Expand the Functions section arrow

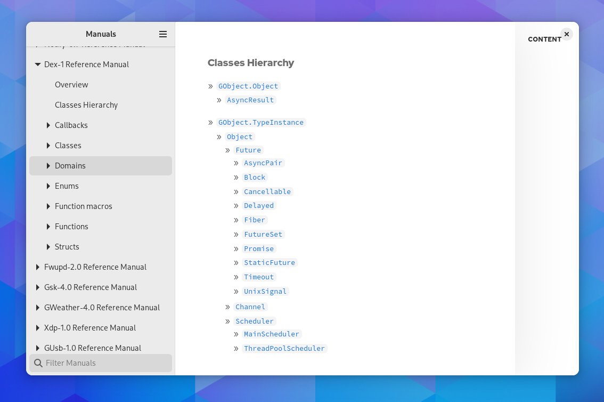(x=48, y=226)
